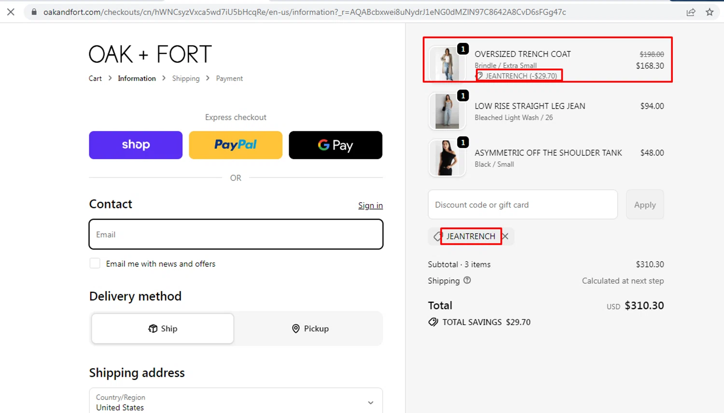Viewport: 724px width, 413px height.
Task: Click the browser address bar URL
Action: pyautogui.click(x=305, y=12)
